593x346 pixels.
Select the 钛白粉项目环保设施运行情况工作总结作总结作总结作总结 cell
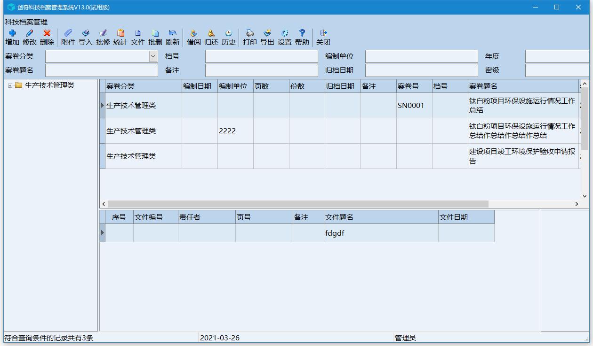pyautogui.click(x=524, y=131)
